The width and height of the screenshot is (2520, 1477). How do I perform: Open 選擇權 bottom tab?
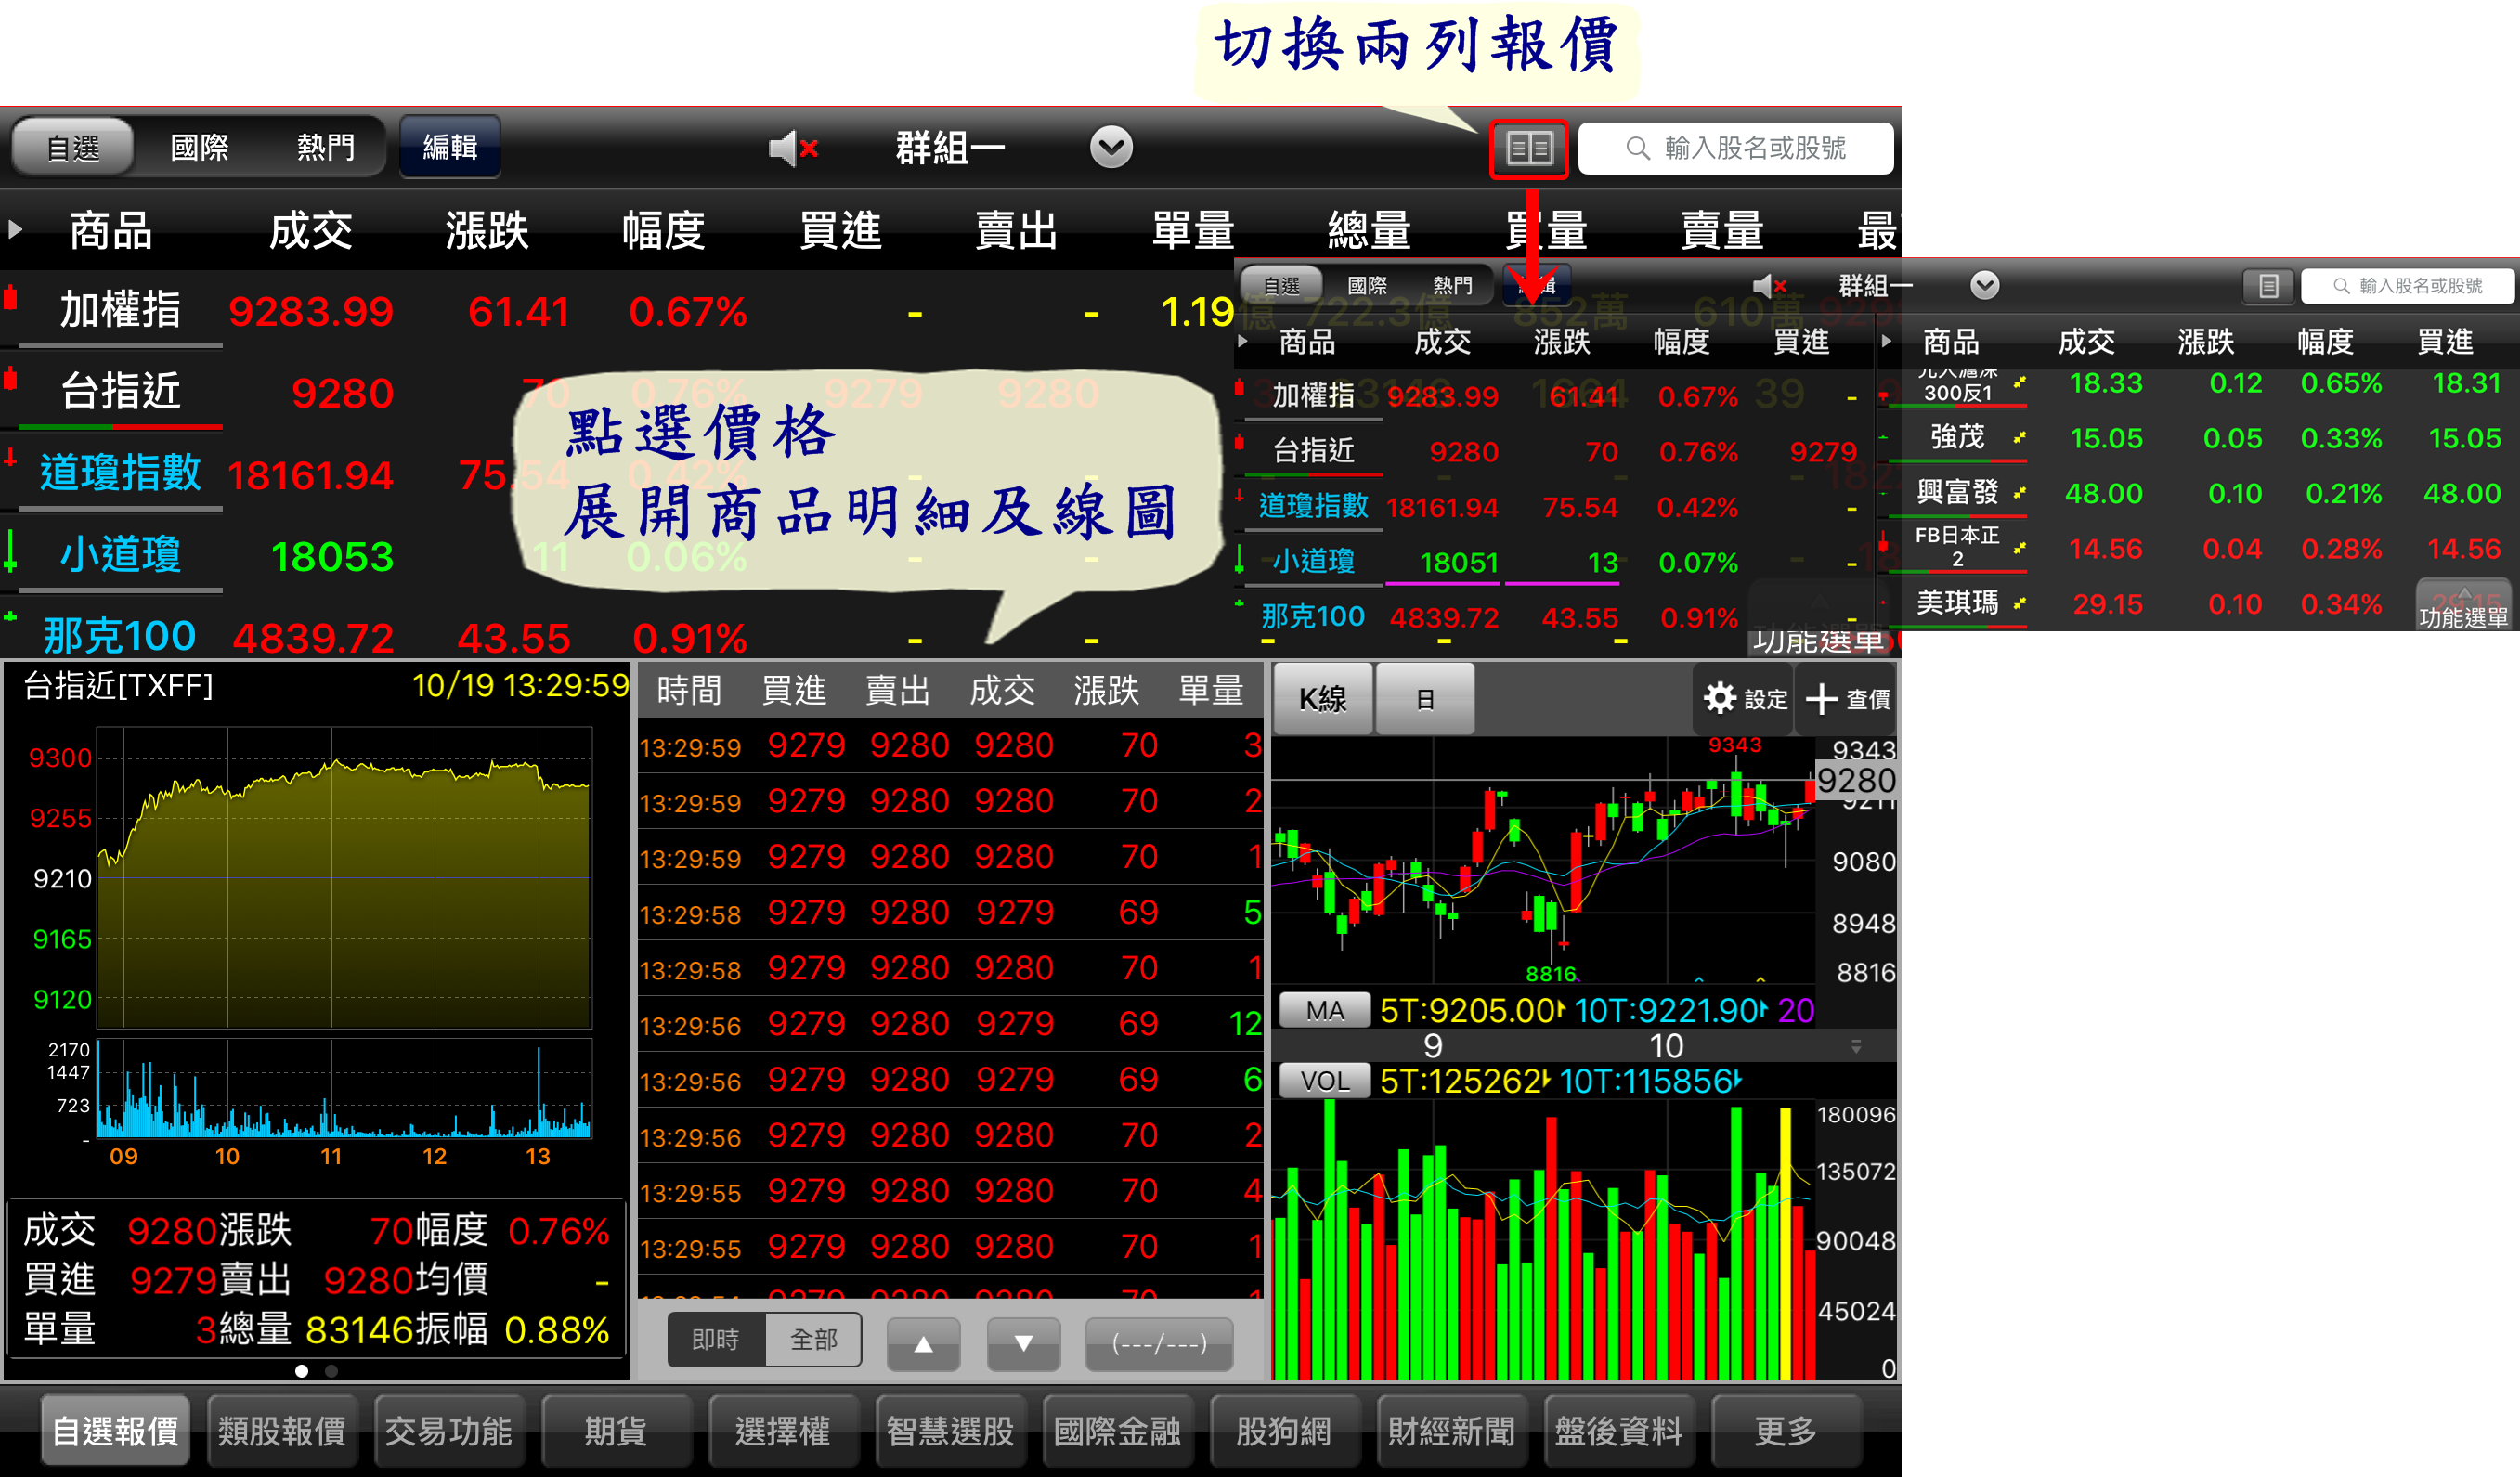coord(783,1432)
